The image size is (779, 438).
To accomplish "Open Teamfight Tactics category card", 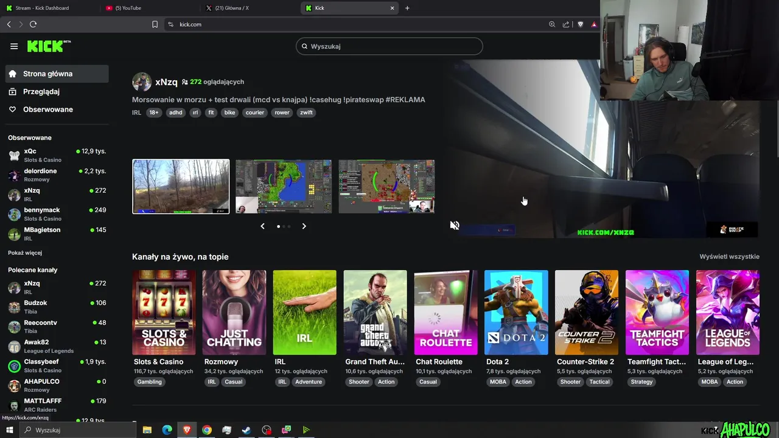I will 657,313.
